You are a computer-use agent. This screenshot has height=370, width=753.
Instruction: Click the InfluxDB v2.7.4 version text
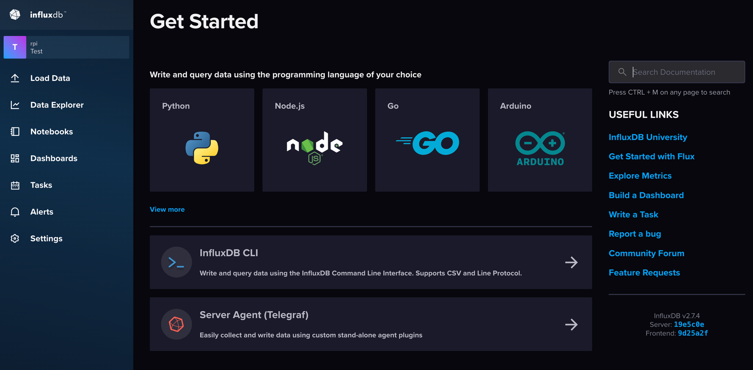pyautogui.click(x=677, y=316)
